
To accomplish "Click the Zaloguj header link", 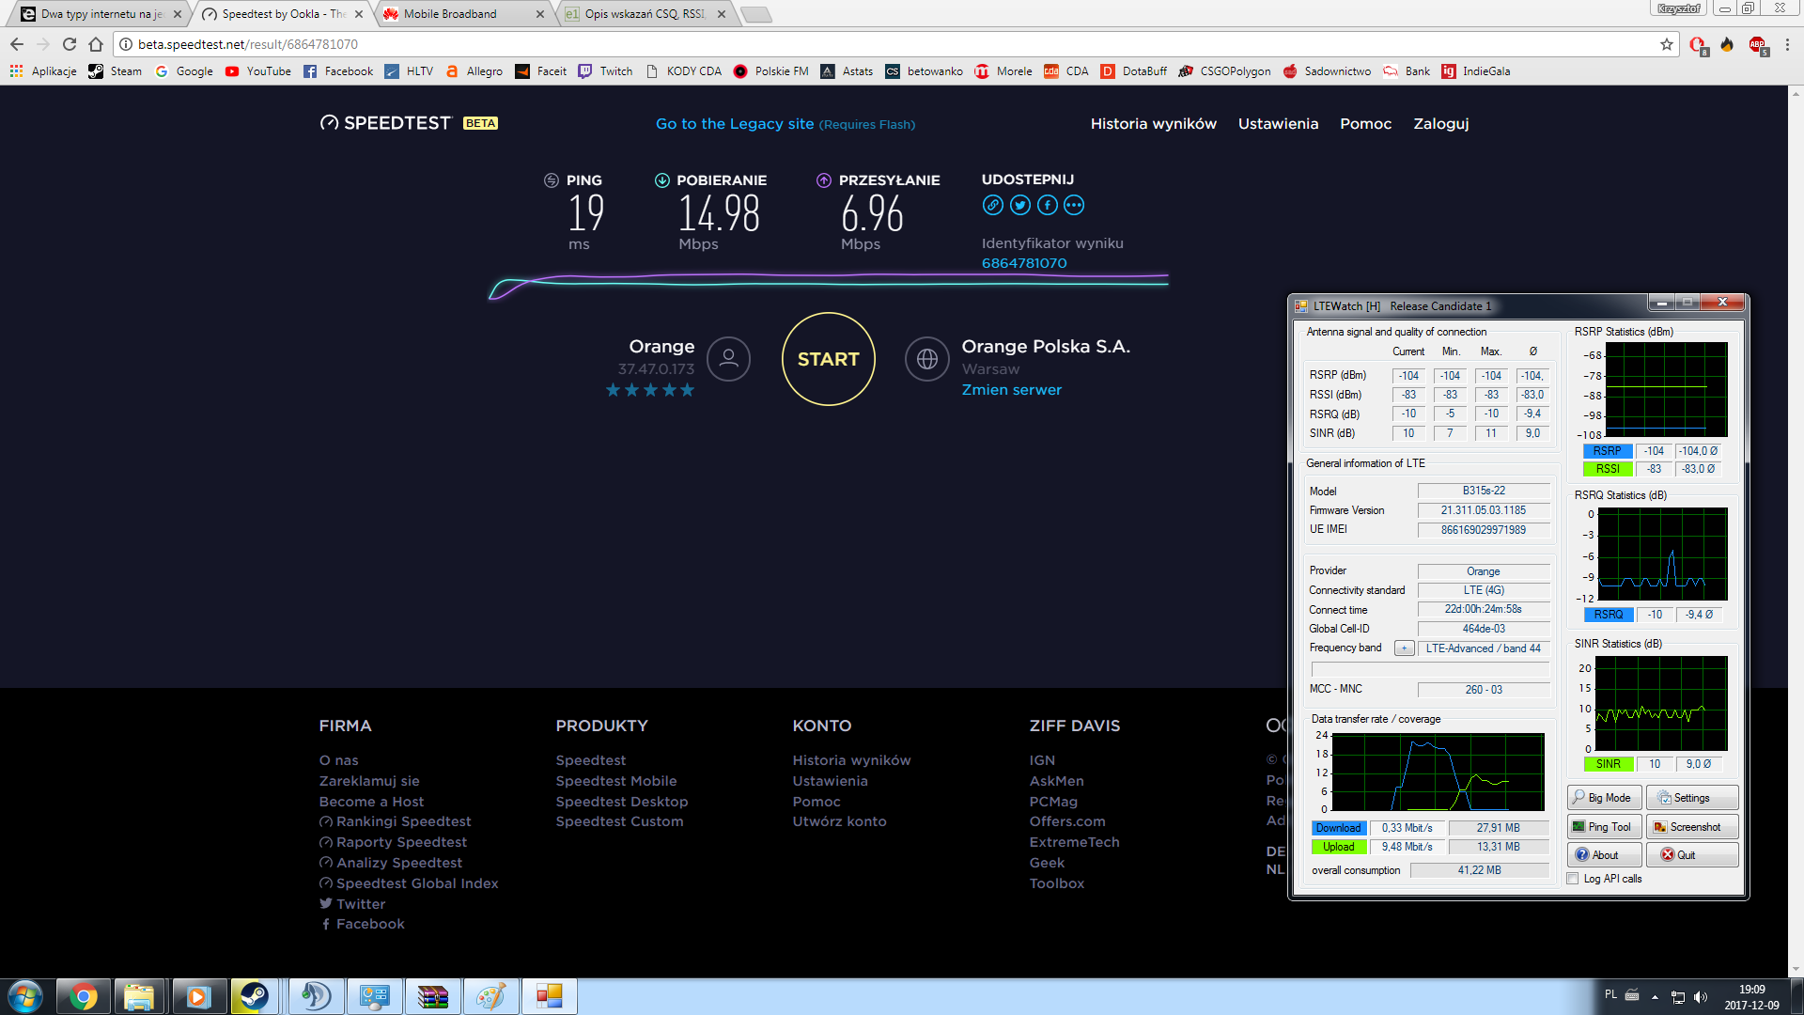I will coord(1440,124).
